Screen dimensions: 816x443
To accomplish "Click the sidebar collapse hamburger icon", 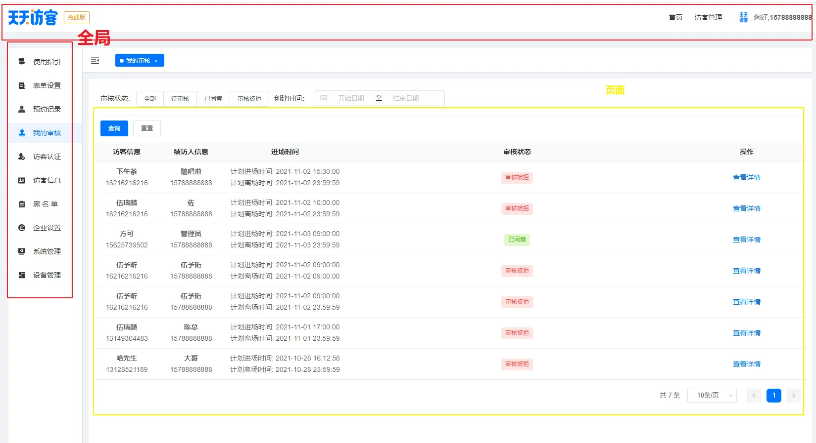I will coord(95,60).
